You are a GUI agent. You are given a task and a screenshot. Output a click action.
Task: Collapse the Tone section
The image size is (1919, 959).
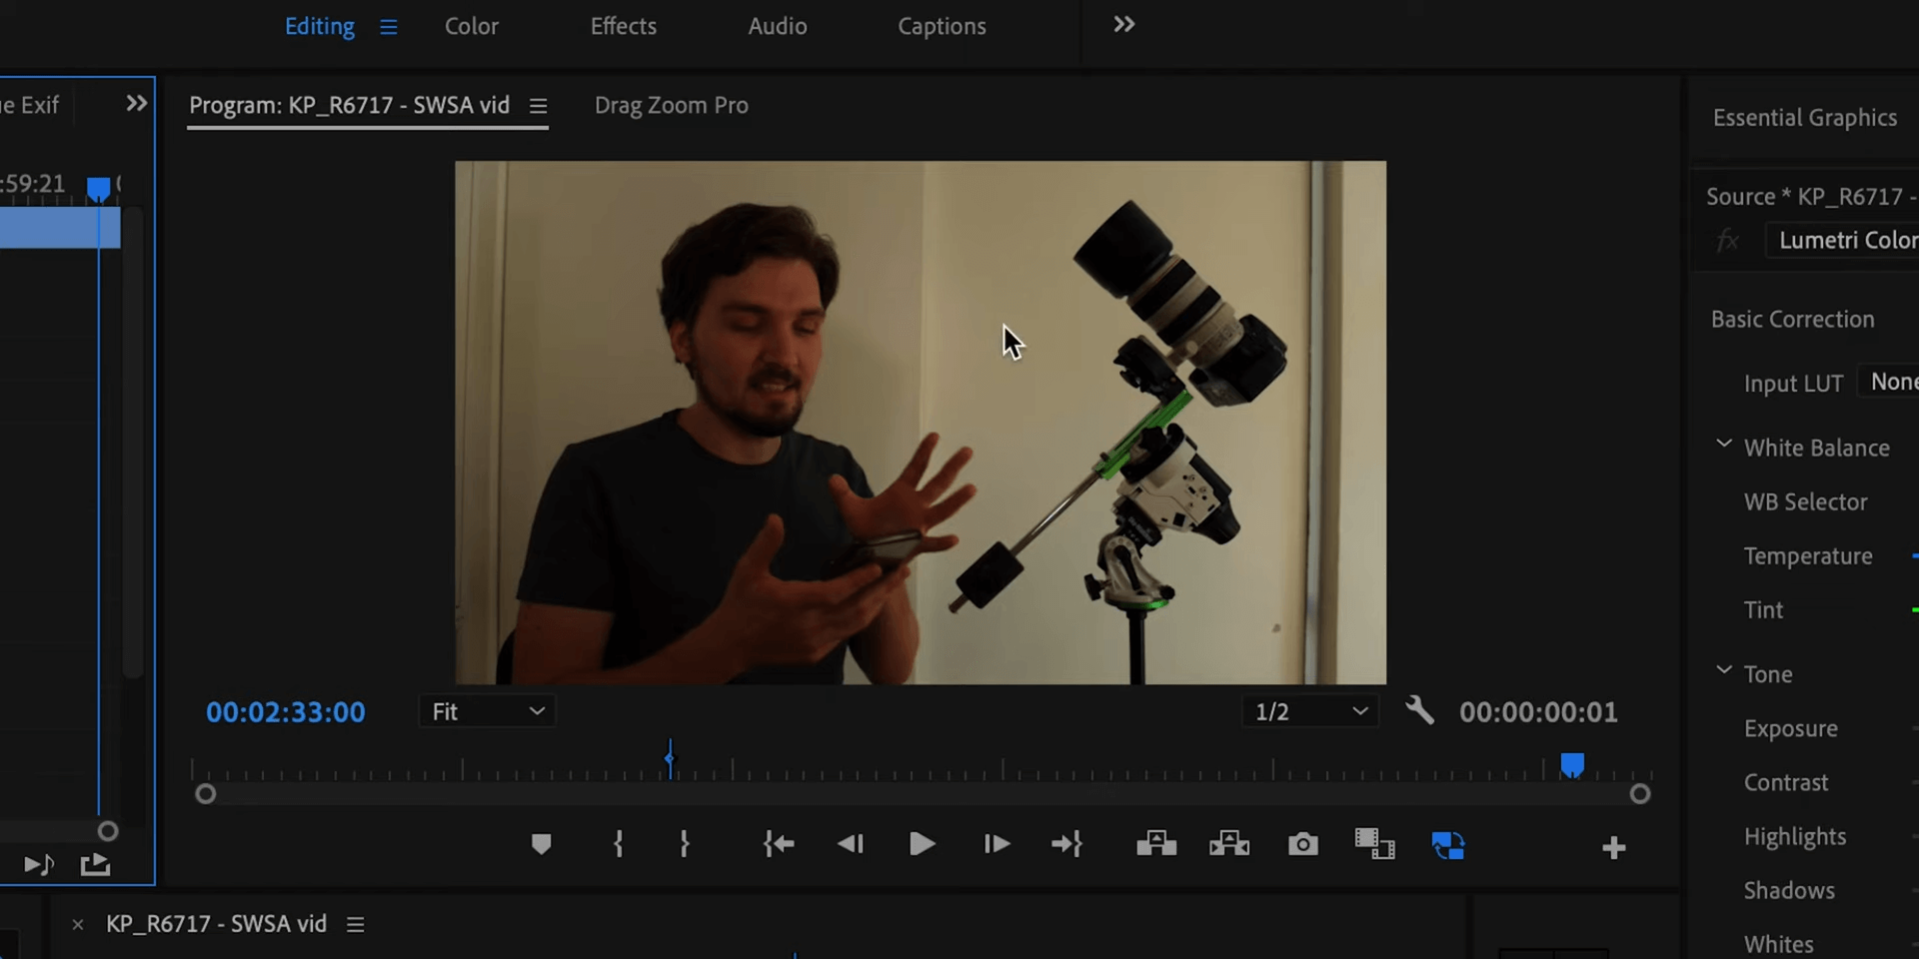pyautogui.click(x=1723, y=670)
